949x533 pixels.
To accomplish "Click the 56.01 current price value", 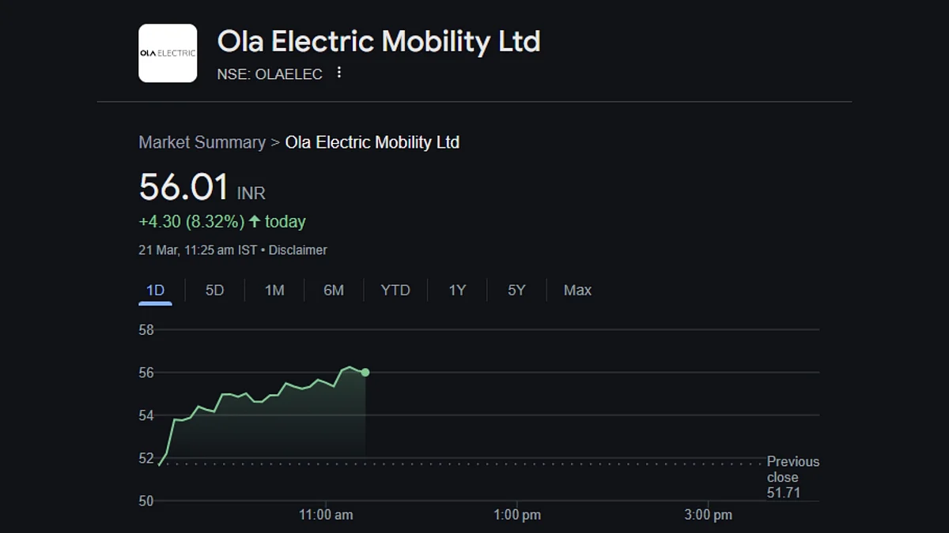I will (183, 187).
